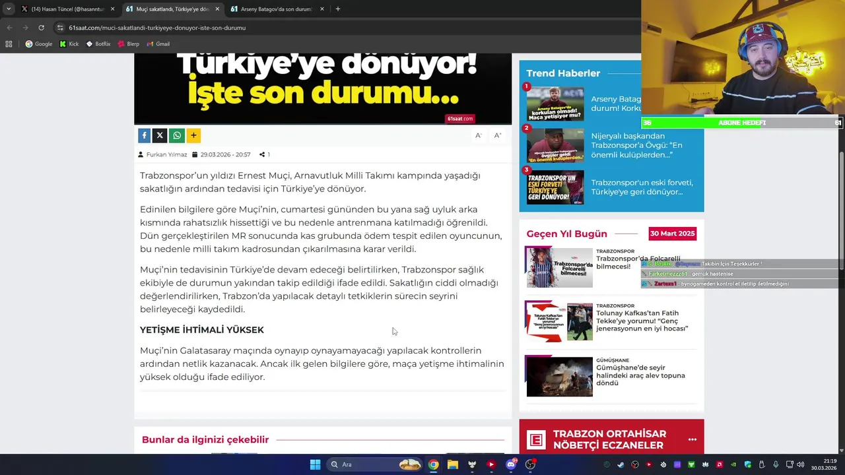845x475 pixels.
Task: Share article via WhatsApp
Action: tap(177, 135)
